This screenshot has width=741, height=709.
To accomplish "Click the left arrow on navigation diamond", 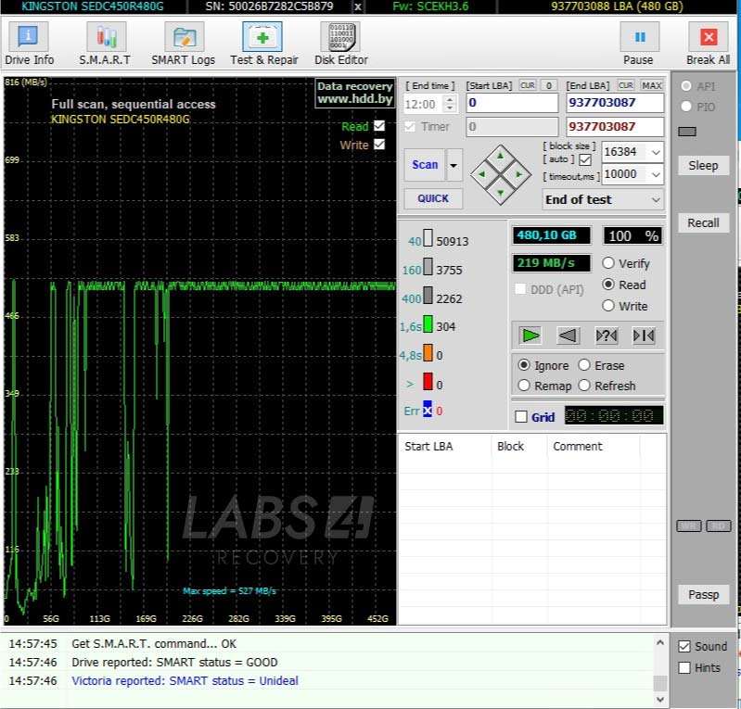I will [x=481, y=174].
